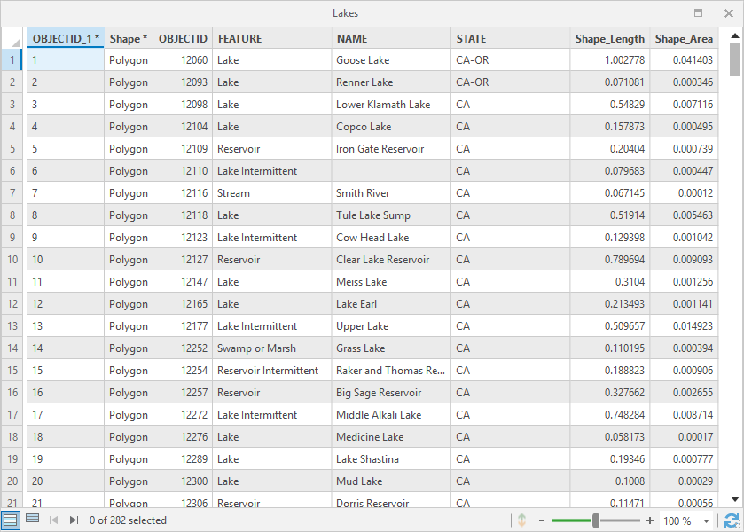Click the Middle Alkali Lake cell
The height and width of the screenshot is (532, 744).
(391, 415)
